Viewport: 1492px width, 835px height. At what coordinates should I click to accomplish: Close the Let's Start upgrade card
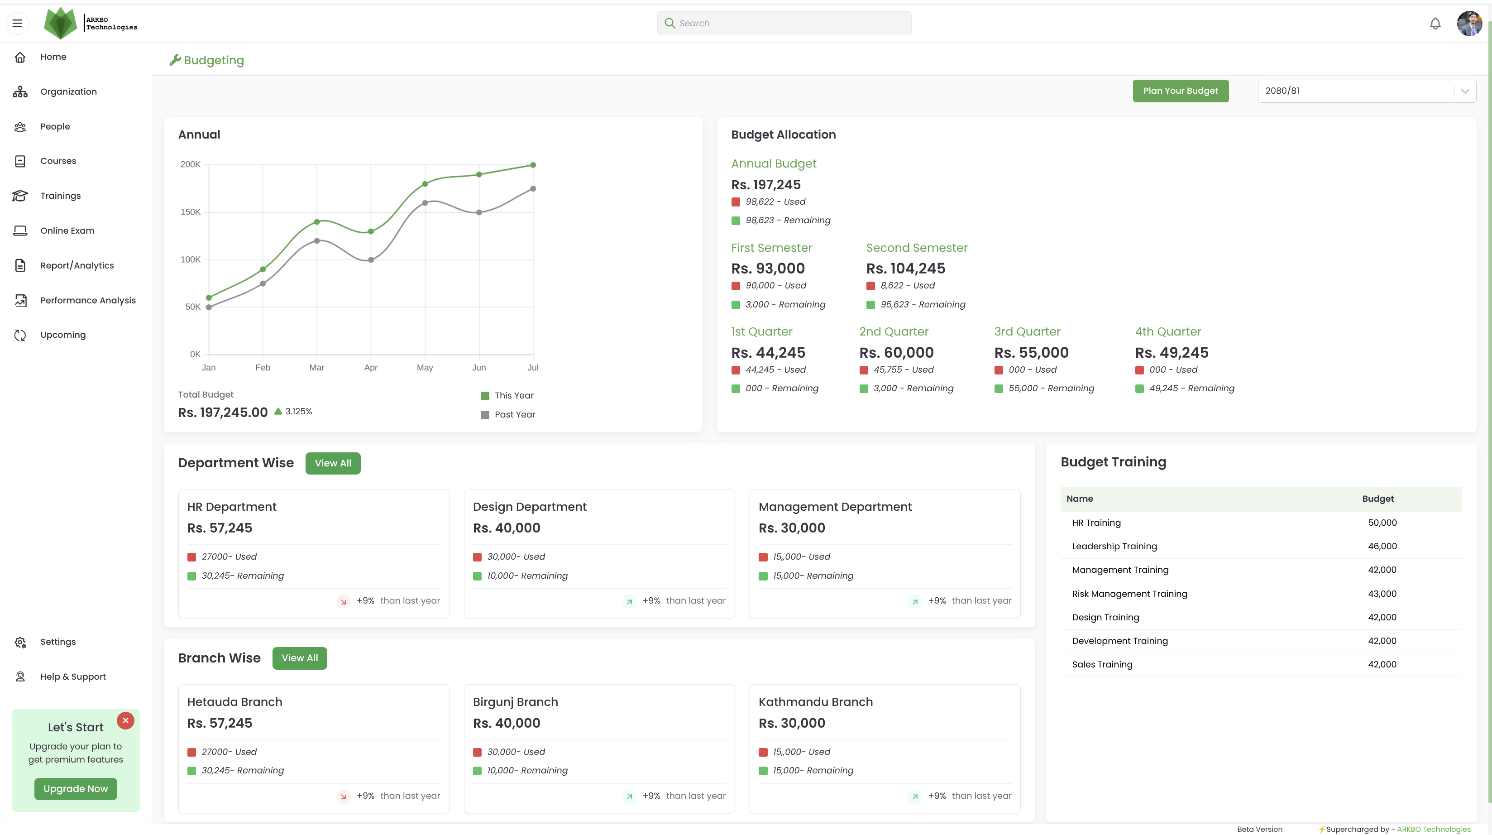(125, 720)
